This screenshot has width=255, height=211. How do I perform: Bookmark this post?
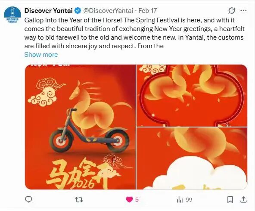[230, 199]
